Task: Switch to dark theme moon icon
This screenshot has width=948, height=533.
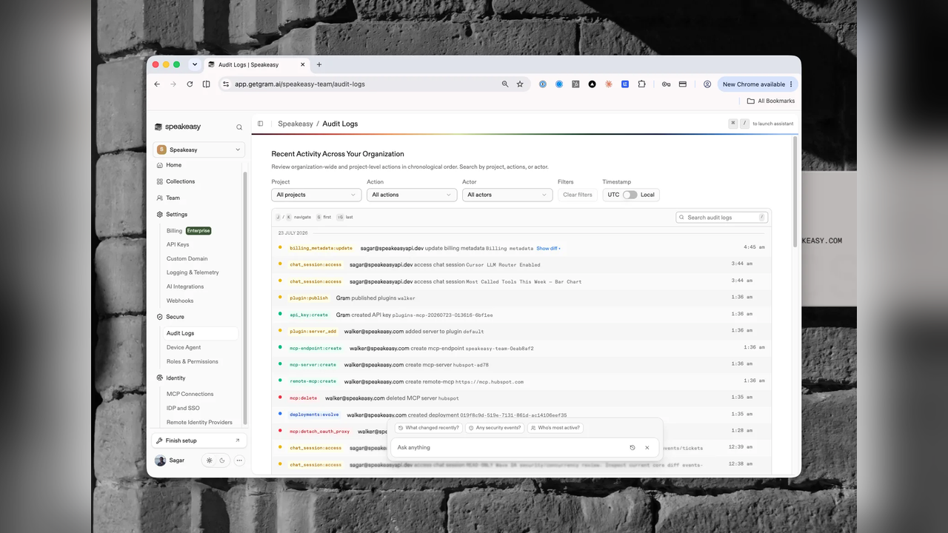Action: click(x=221, y=460)
